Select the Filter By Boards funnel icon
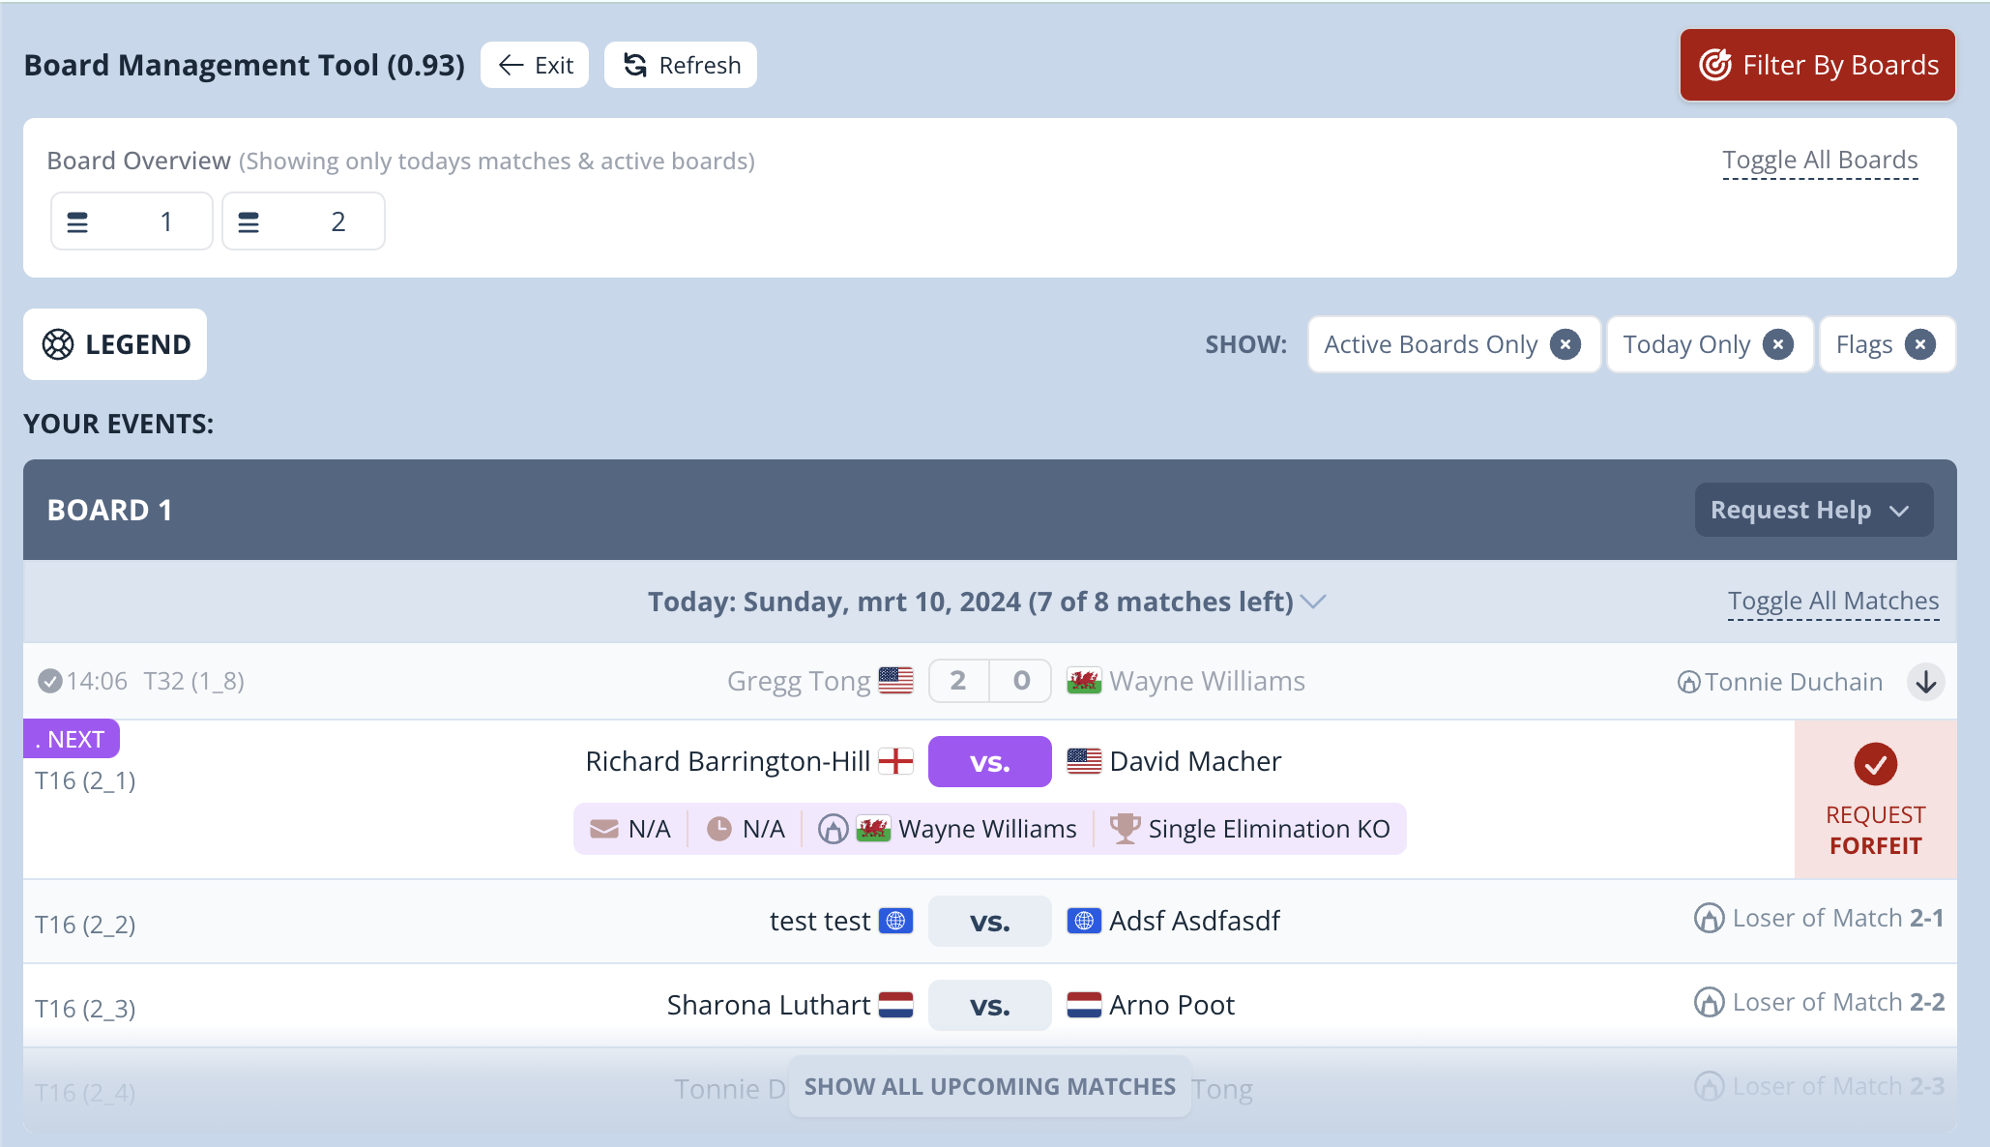The width and height of the screenshot is (1990, 1147). tap(1717, 65)
